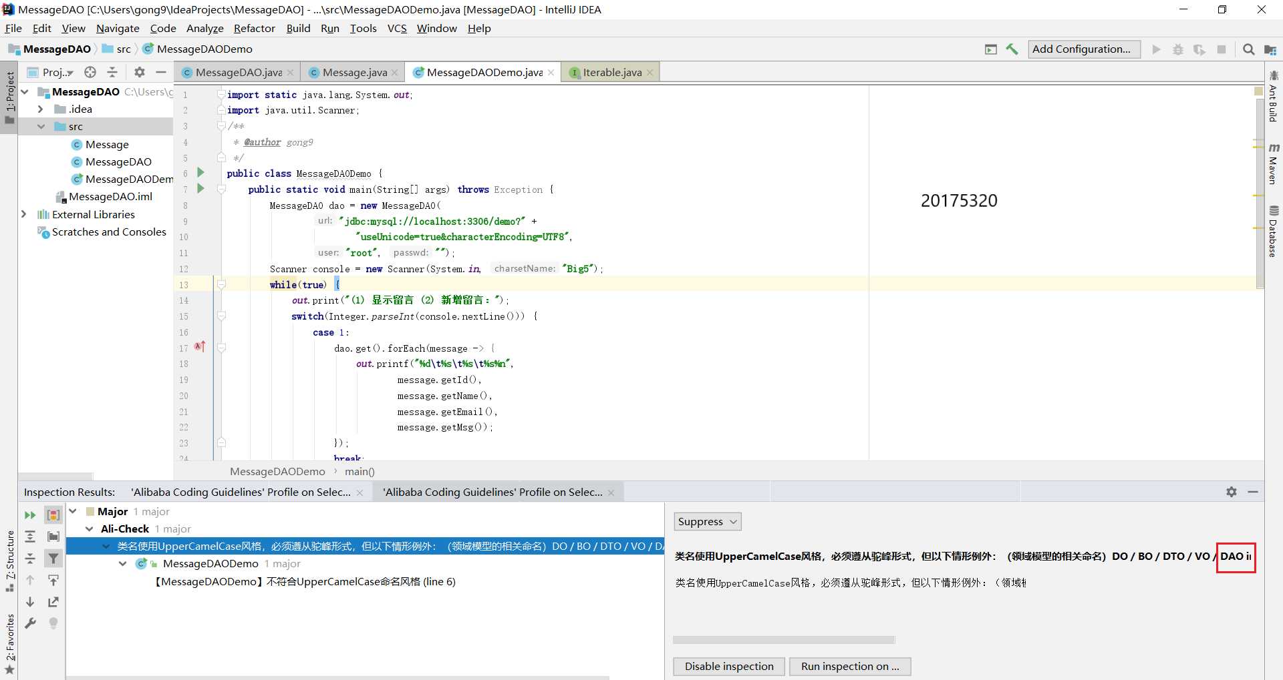Toggle the Z: Structure tool window

9,561
